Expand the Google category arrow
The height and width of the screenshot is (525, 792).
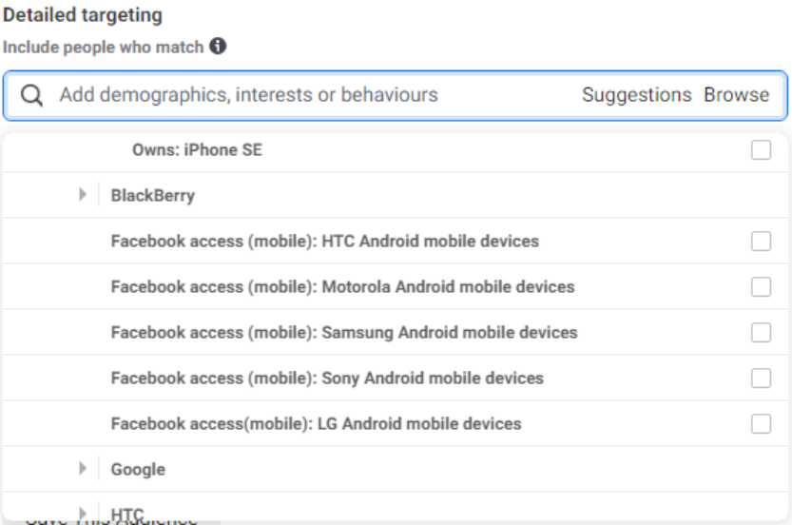pyautogui.click(x=84, y=469)
